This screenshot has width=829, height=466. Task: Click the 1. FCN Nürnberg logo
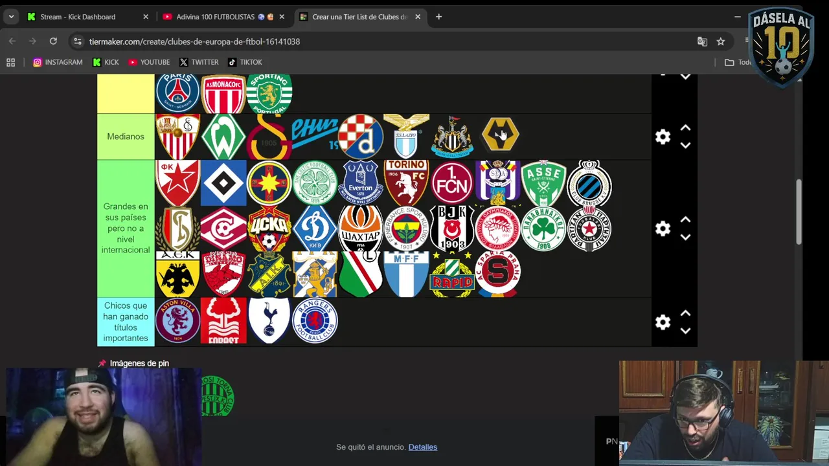[452, 183]
